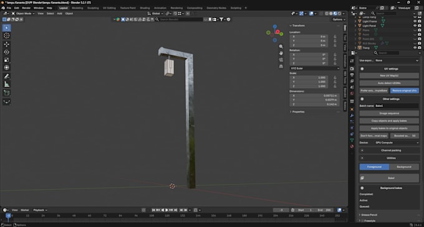
Task: Expand the Properties panel in sidebar
Action: (x=297, y=111)
